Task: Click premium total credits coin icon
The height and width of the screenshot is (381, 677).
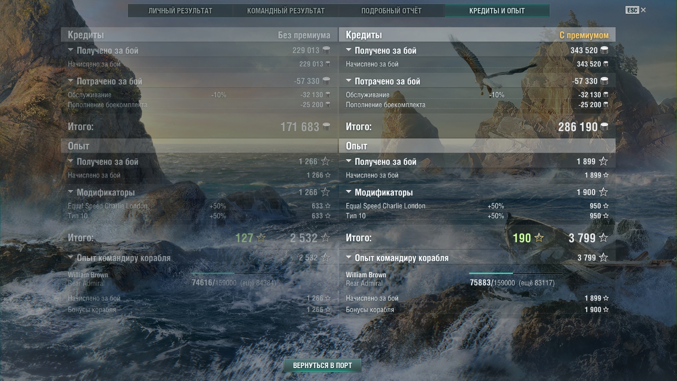Action: (x=604, y=127)
